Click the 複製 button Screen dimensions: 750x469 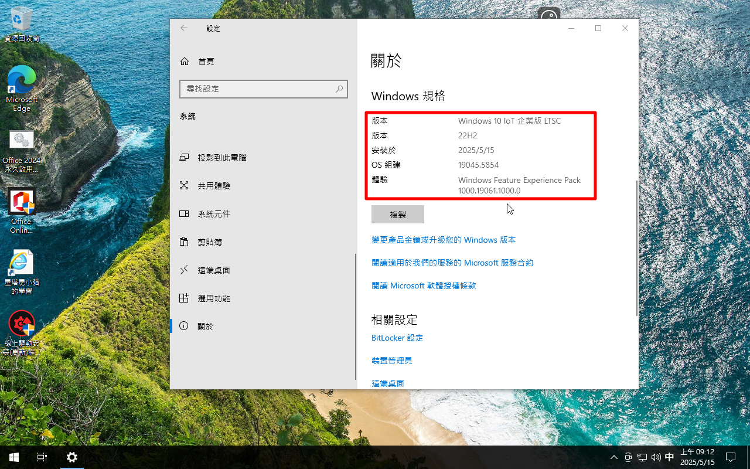[398, 215]
